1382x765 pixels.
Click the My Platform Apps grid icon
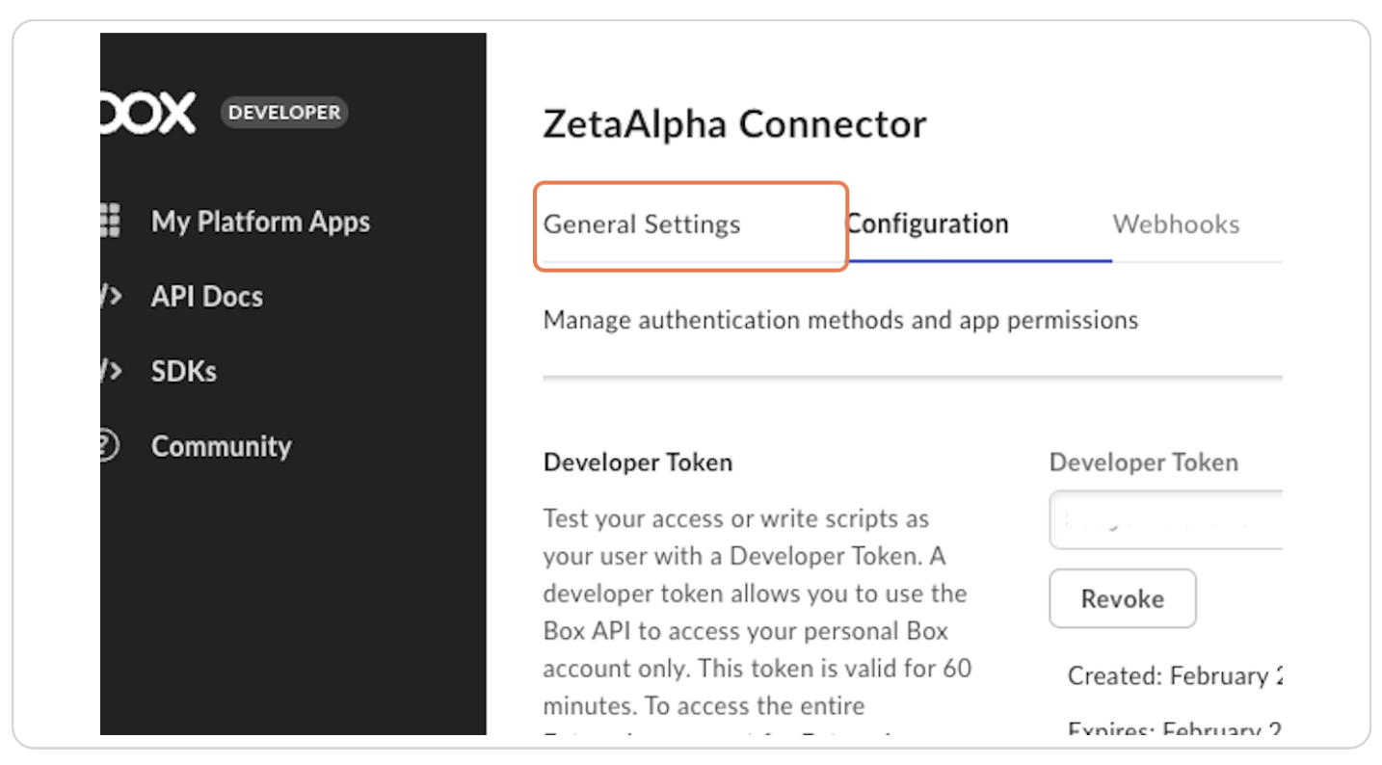point(110,221)
